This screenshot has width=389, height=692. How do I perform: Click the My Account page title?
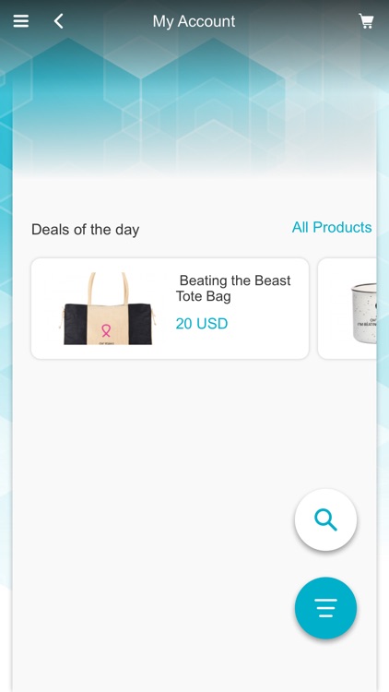click(x=194, y=21)
